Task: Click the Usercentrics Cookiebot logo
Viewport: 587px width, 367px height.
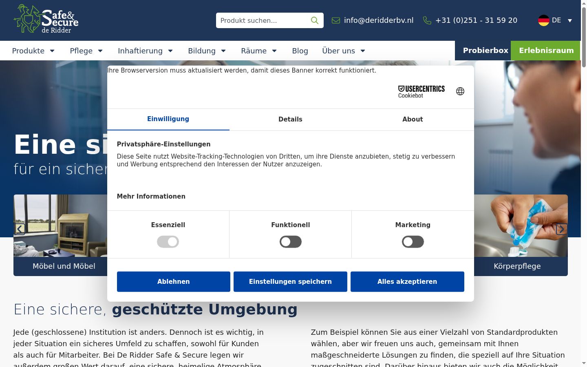Action: [421, 92]
